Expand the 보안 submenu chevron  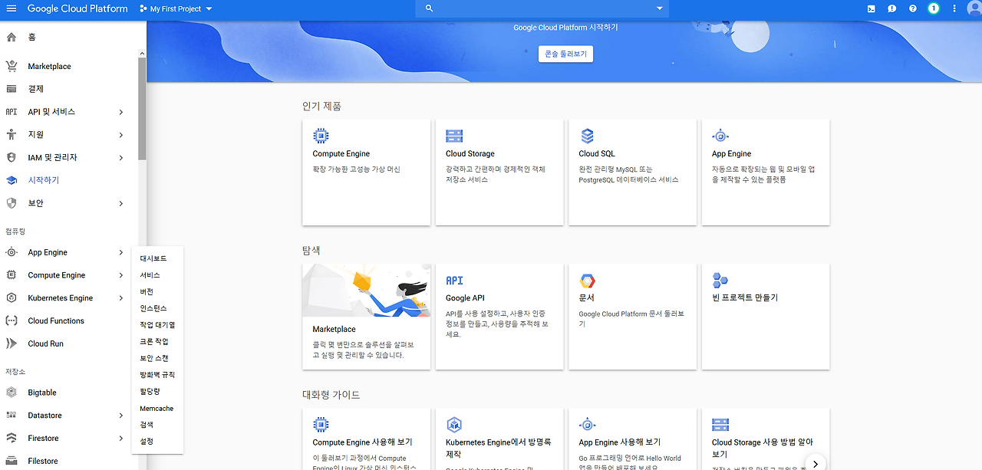tap(121, 203)
